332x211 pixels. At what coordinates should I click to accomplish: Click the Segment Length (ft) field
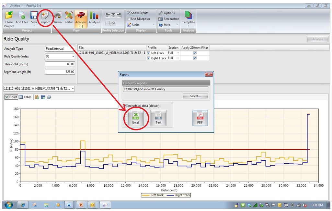60,72
